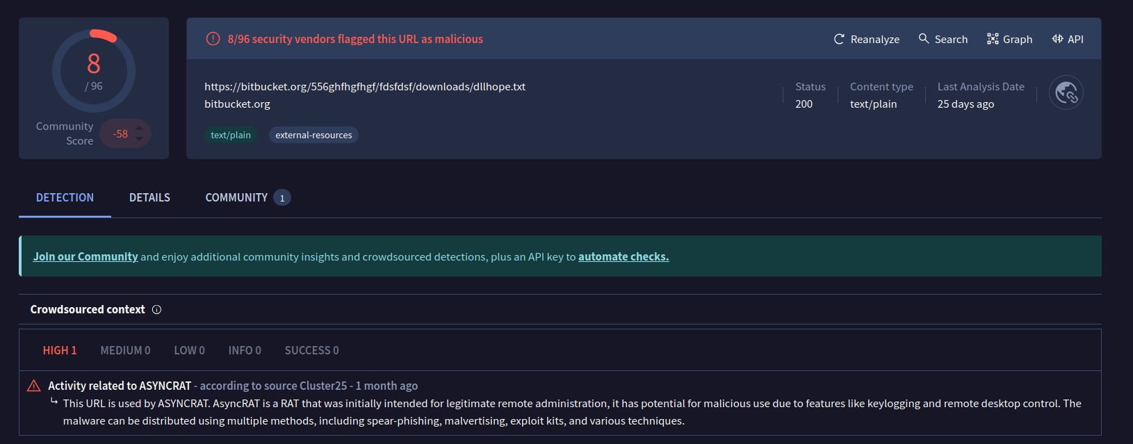
Task: Click the 8/96 detection score gauge
Action: [x=94, y=71]
